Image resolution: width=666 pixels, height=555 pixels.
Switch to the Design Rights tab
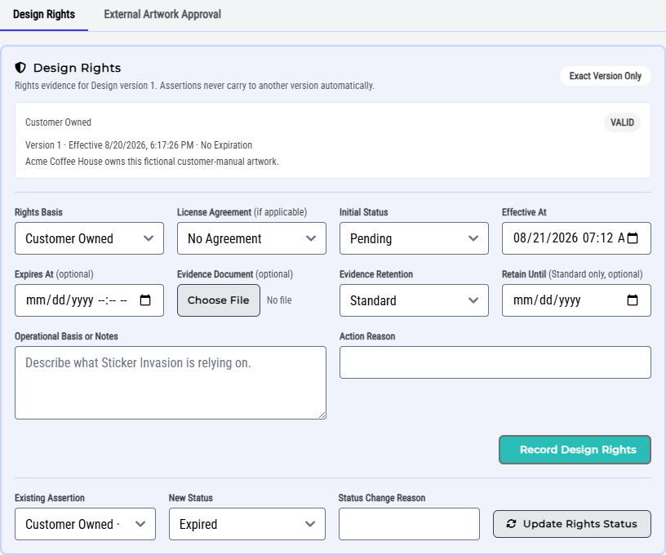pos(44,15)
